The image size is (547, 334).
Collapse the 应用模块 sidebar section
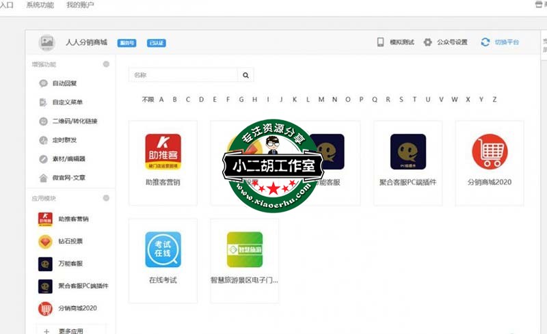click(106, 198)
